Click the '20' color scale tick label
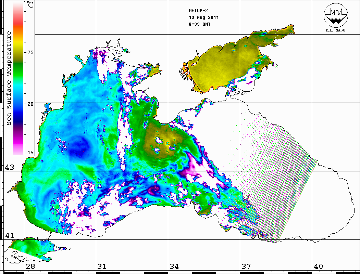Image resolution: width=360 pixels, height=274 pixels. [x=30, y=104]
